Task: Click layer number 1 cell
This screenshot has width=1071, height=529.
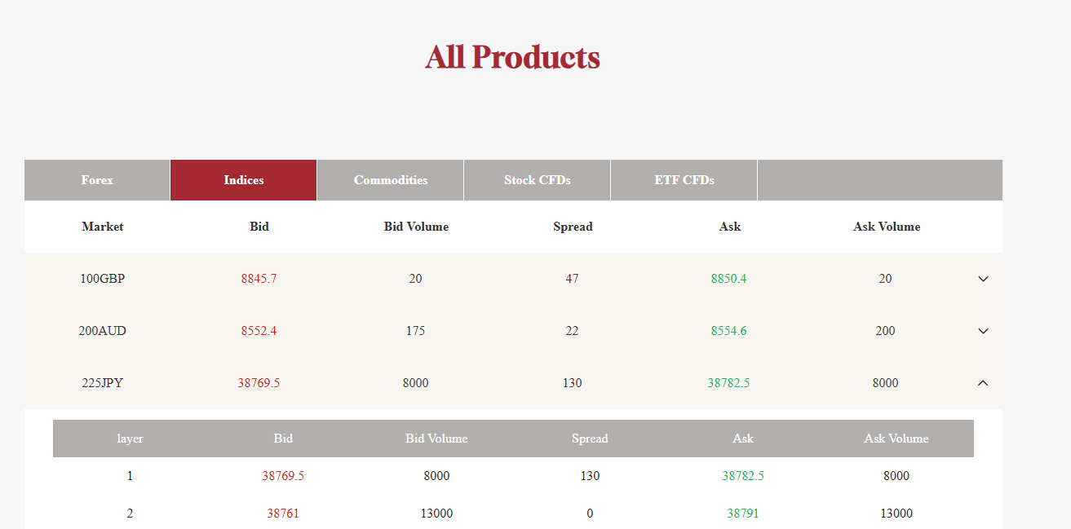Action: (x=130, y=476)
